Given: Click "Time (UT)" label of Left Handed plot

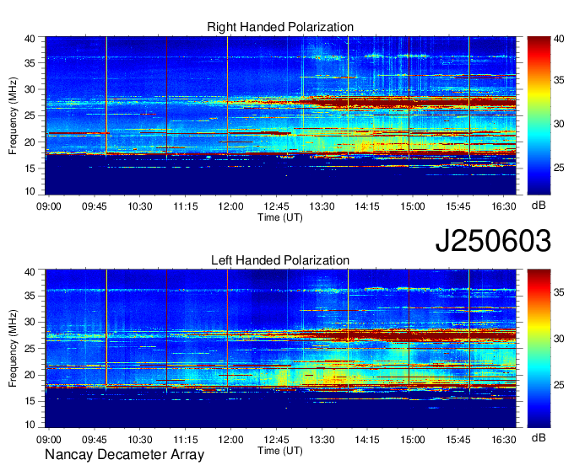Looking at the screenshot, I should [280, 451].
